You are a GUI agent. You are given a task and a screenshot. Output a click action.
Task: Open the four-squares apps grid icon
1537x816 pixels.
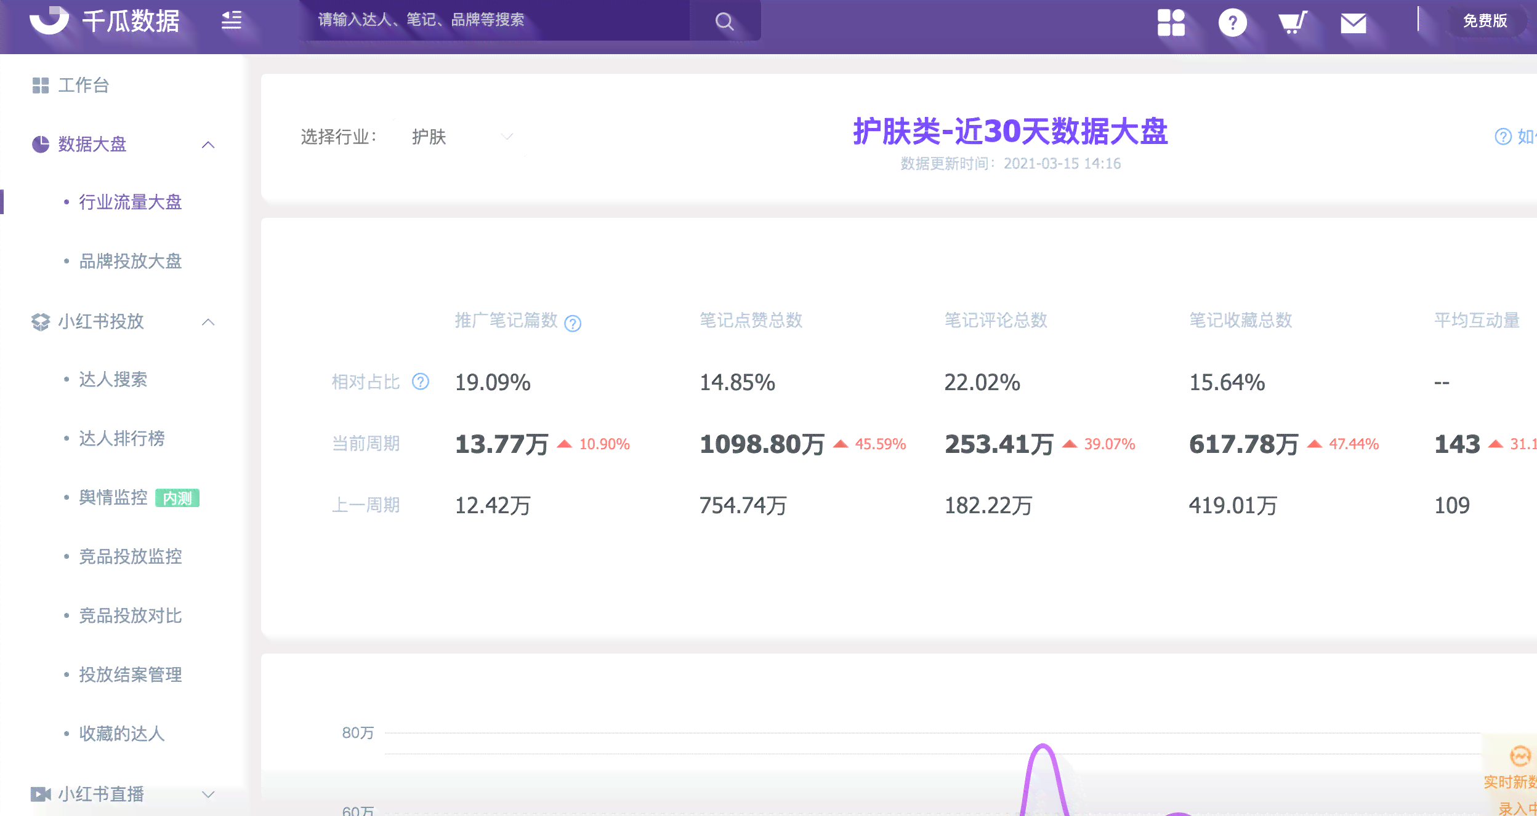point(1171,23)
